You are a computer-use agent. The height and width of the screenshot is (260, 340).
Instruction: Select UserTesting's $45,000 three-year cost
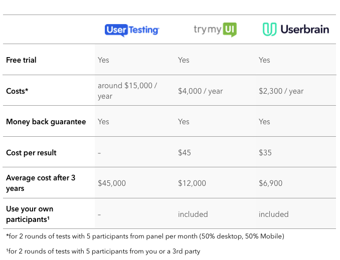112,183
